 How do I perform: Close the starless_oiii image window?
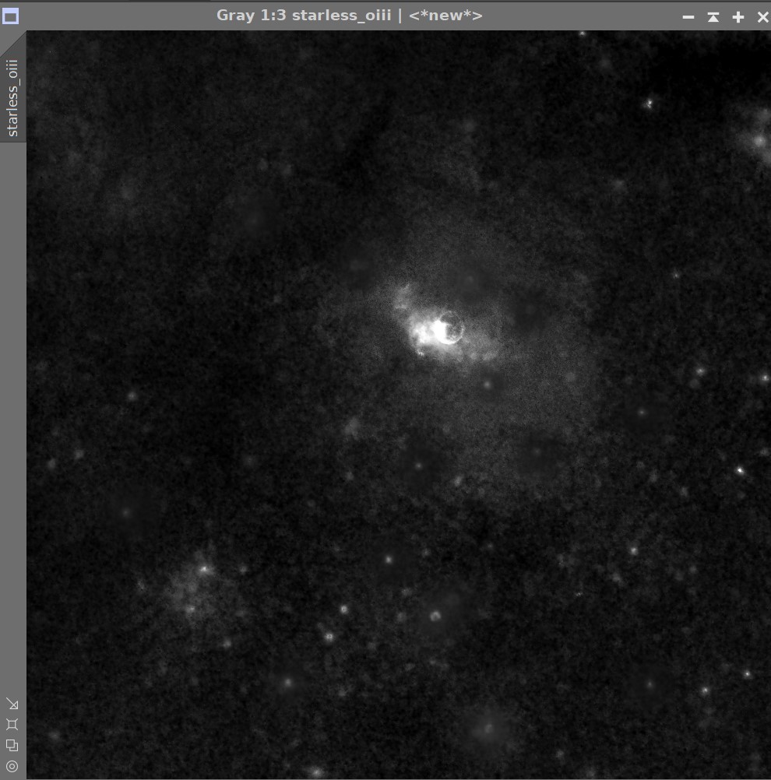click(762, 17)
